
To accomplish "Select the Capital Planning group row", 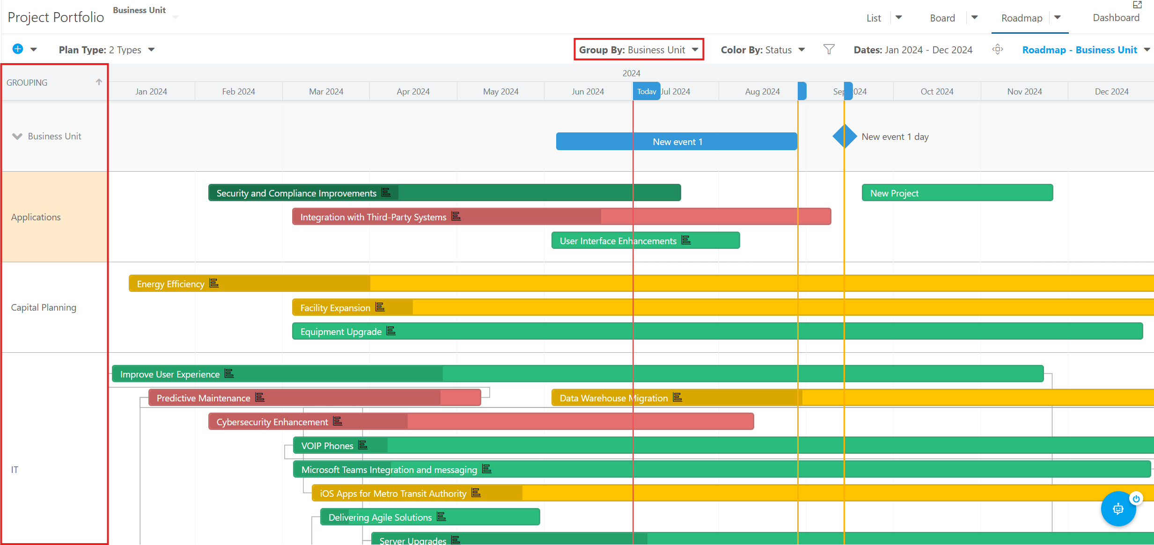I will (55, 307).
